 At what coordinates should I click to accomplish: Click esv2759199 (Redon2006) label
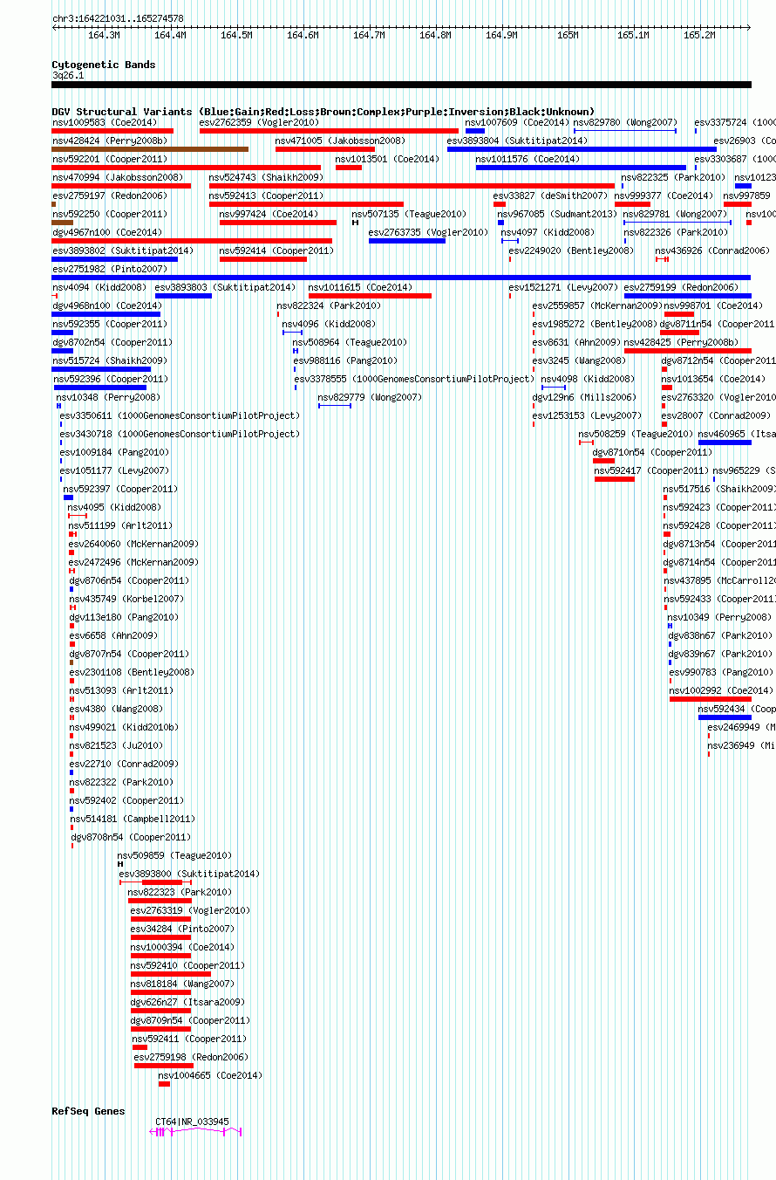(681, 287)
